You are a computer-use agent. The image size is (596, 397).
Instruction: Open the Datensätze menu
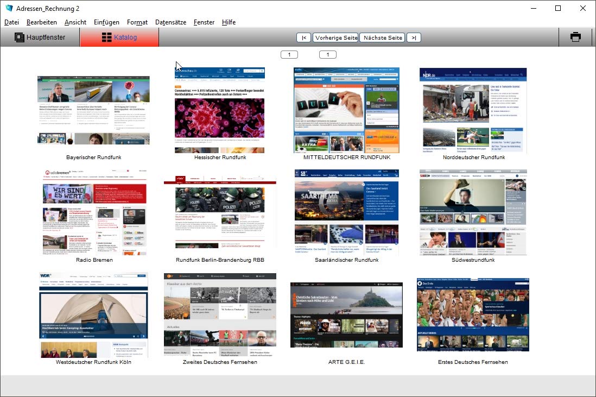point(170,22)
